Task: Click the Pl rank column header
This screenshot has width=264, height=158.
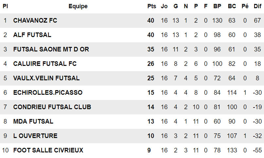Action: [x=5, y=6]
